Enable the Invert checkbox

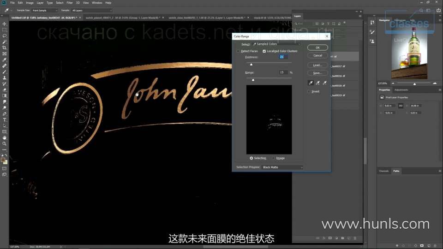coord(309,91)
